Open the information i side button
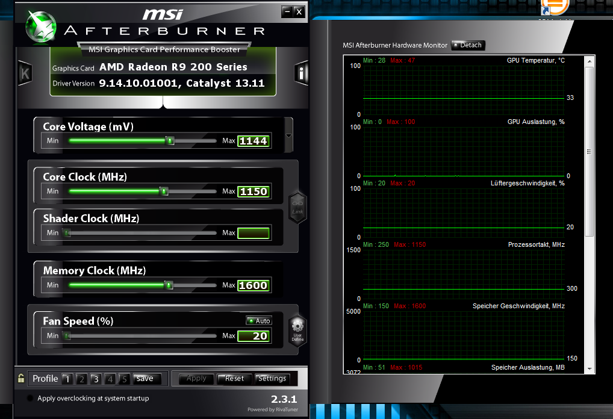613x419 pixels. [301, 73]
